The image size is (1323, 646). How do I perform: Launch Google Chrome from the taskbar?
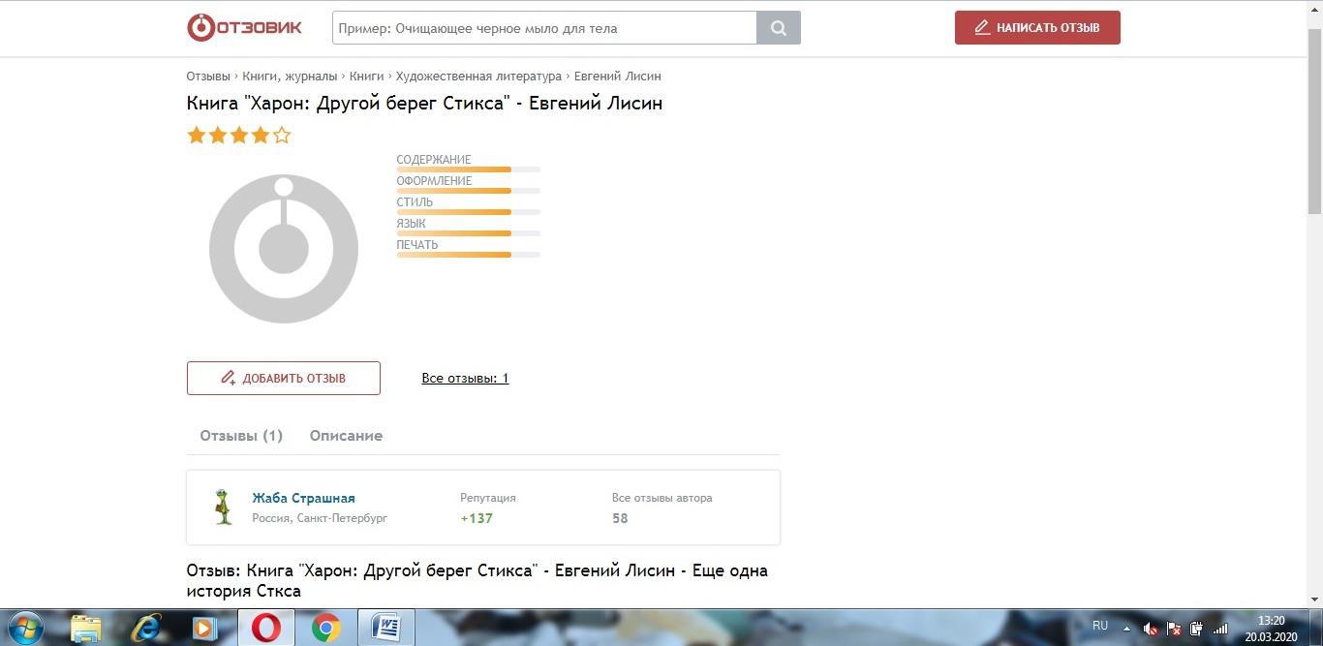click(326, 628)
